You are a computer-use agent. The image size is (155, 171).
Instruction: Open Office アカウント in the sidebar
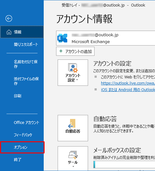point(26,123)
